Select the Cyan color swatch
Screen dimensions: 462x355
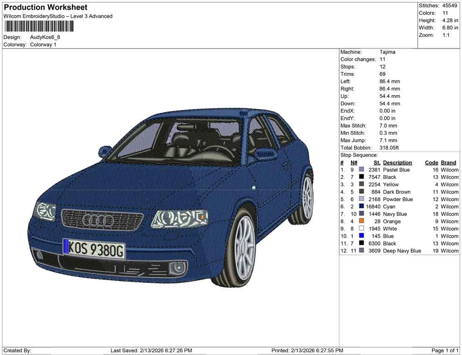point(361,206)
